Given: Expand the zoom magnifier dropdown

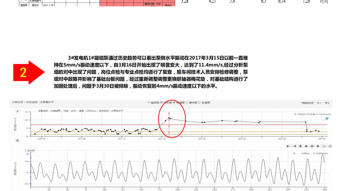Looking at the screenshot, I should [324, 146].
